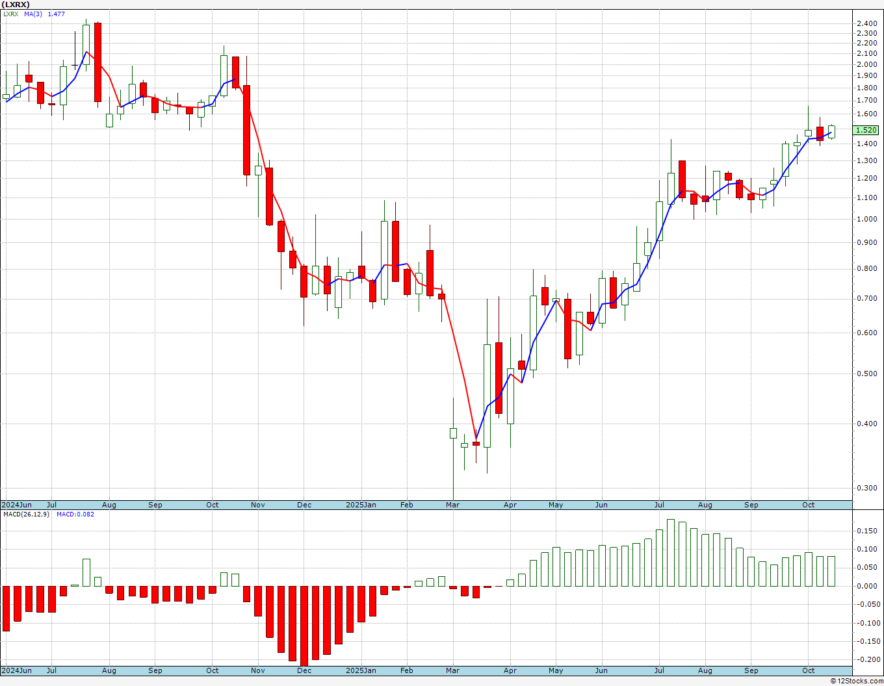Click Feb on the MACD panel date axis
Screen dimensions: 884x686
coord(407,670)
